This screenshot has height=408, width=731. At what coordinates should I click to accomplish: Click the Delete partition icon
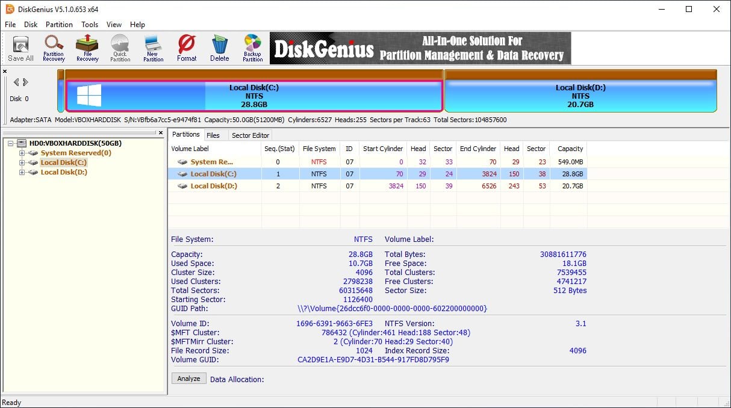coord(219,48)
